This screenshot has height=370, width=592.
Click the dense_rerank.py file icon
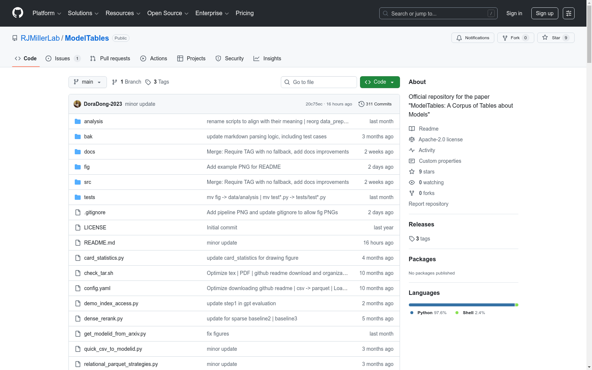pos(78,319)
